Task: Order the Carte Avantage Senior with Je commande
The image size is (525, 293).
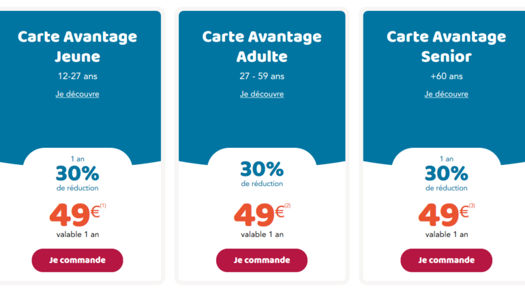Action: point(447,260)
